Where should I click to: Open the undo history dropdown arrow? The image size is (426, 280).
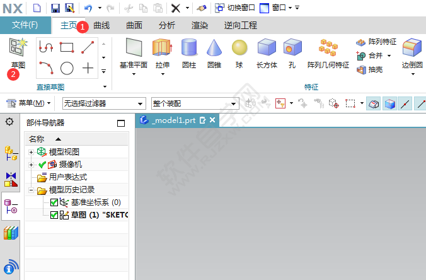(100, 8)
